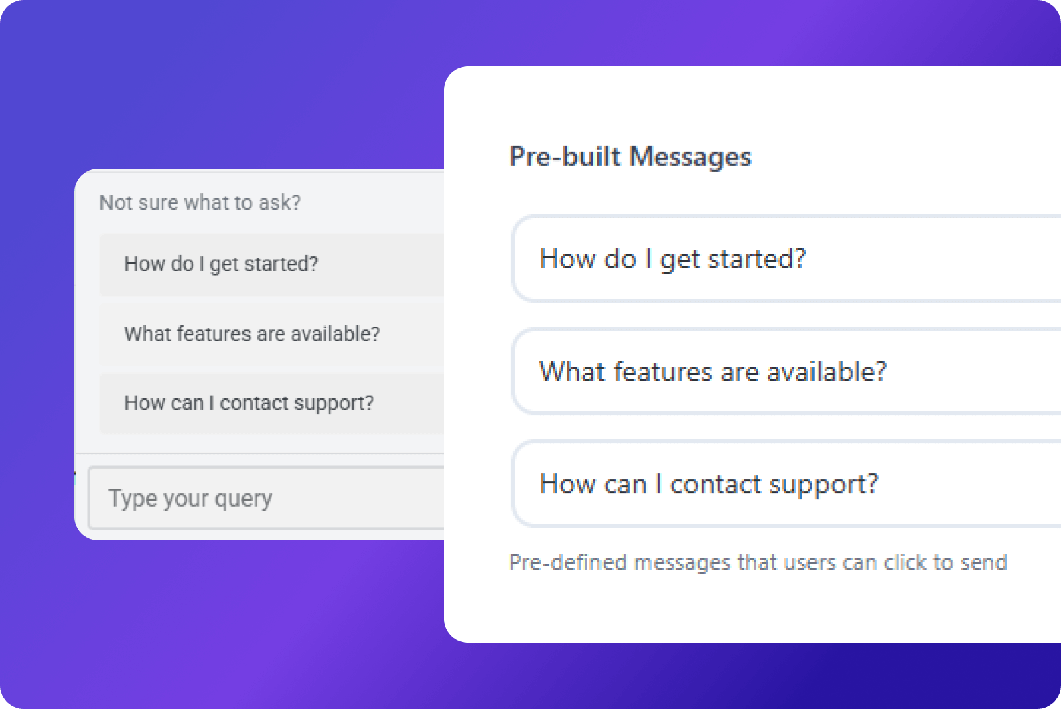1061x709 pixels.
Task: Pick the middle suggested question in chat widget
Action: pos(252,334)
